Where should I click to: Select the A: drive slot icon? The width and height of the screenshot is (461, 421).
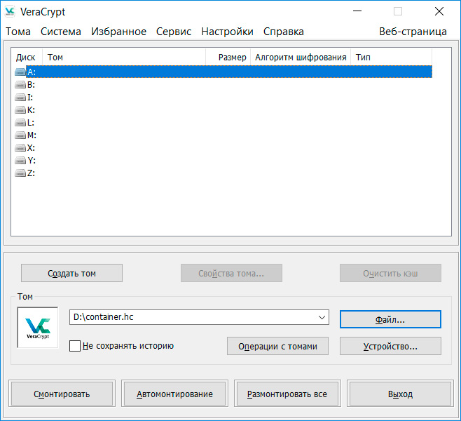20,72
